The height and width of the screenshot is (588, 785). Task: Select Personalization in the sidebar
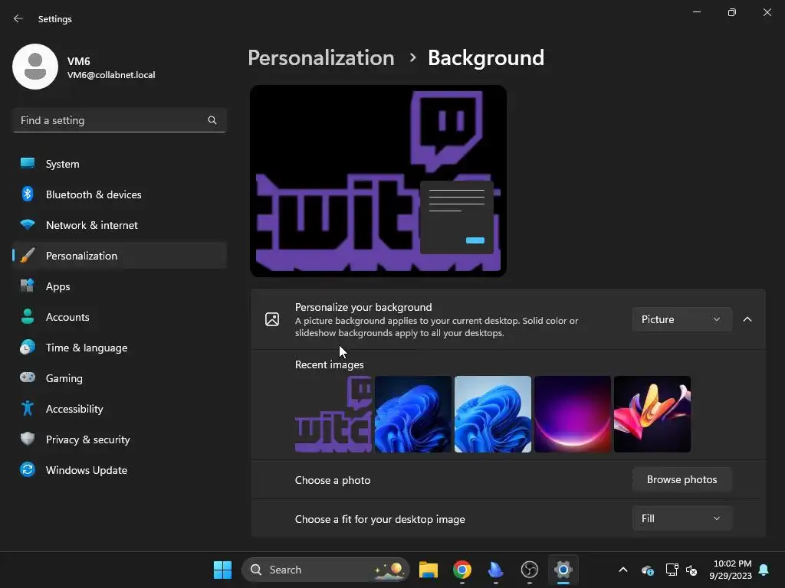point(120,256)
